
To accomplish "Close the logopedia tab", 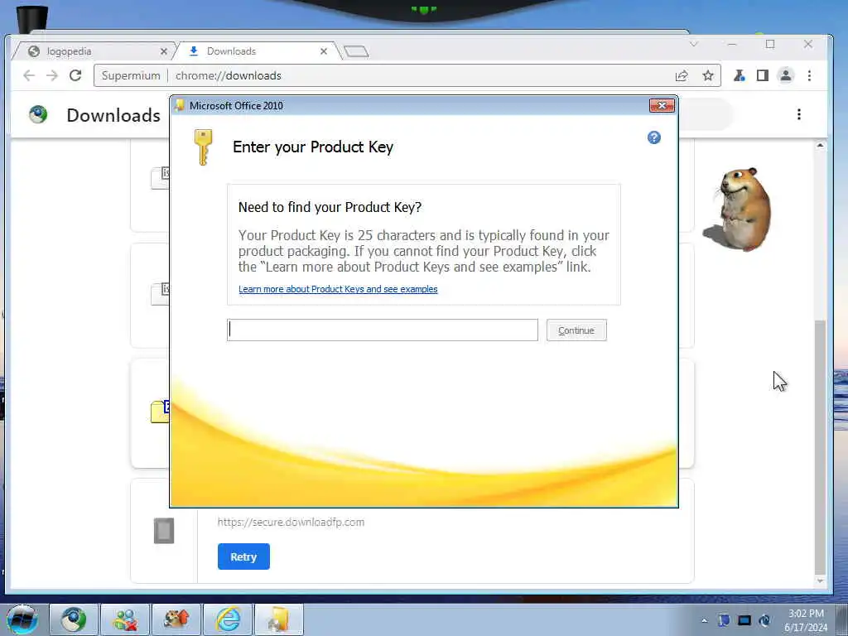I will 164,51.
